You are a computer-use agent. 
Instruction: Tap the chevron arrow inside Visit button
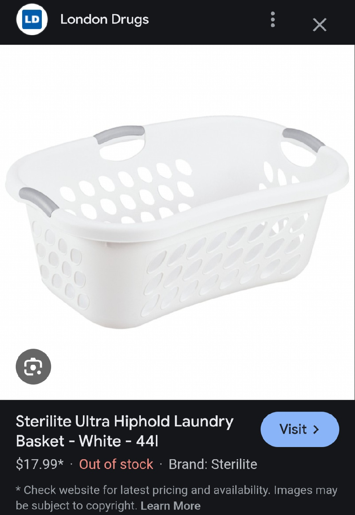[x=316, y=430]
